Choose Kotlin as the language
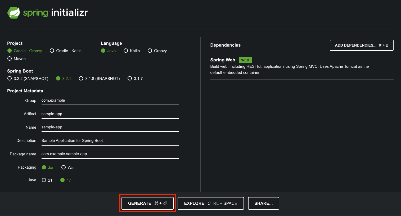Screen dimensions: 401x216 coord(126,51)
